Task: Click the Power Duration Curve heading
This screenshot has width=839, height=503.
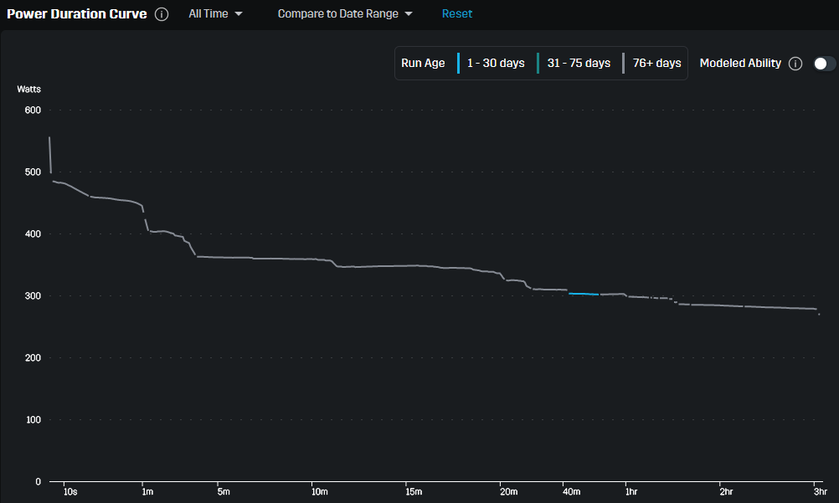Action: [x=77, y=14]
